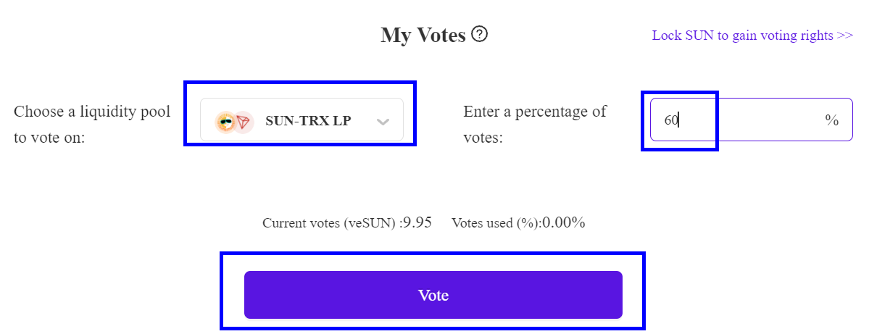869x334 pixels.
Task: Expand the liquidity pool chevron arrow
Action: click(x=383, y=122)
